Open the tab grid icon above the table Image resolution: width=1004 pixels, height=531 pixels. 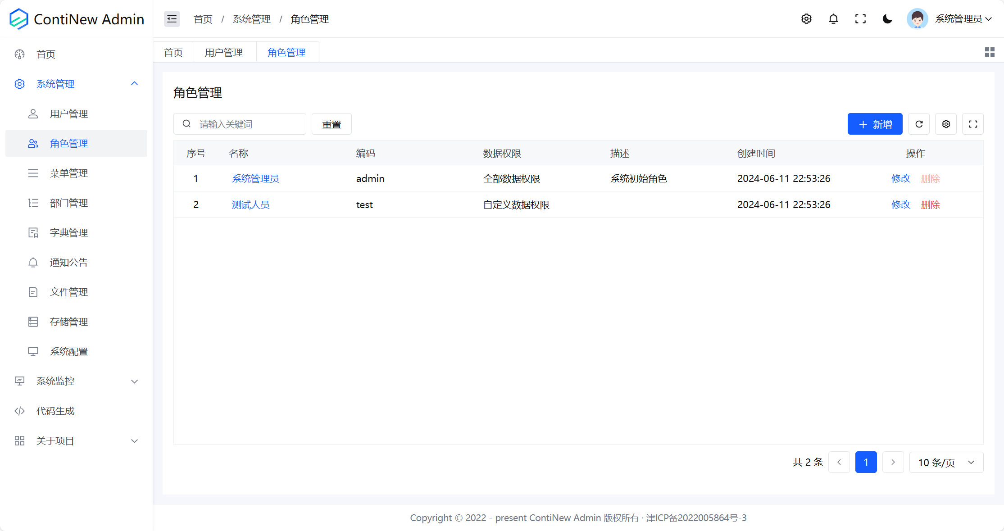989,52
